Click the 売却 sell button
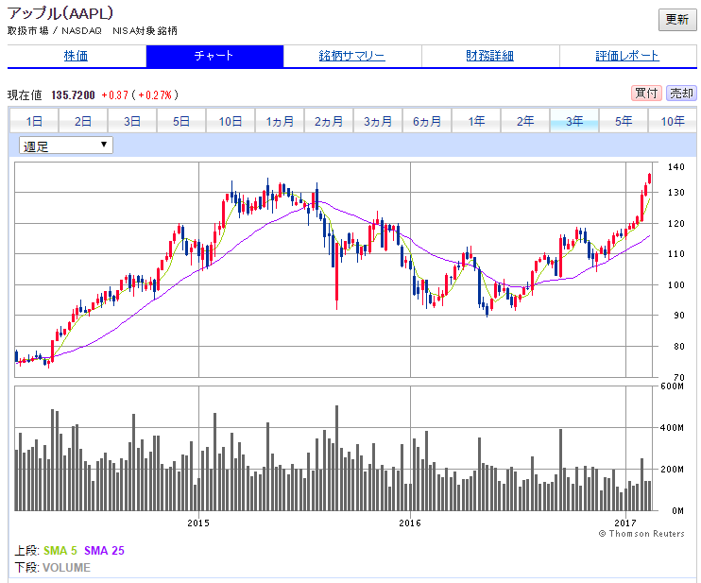The height and width of the screenshot is (583, 701). tap(681, 94)
